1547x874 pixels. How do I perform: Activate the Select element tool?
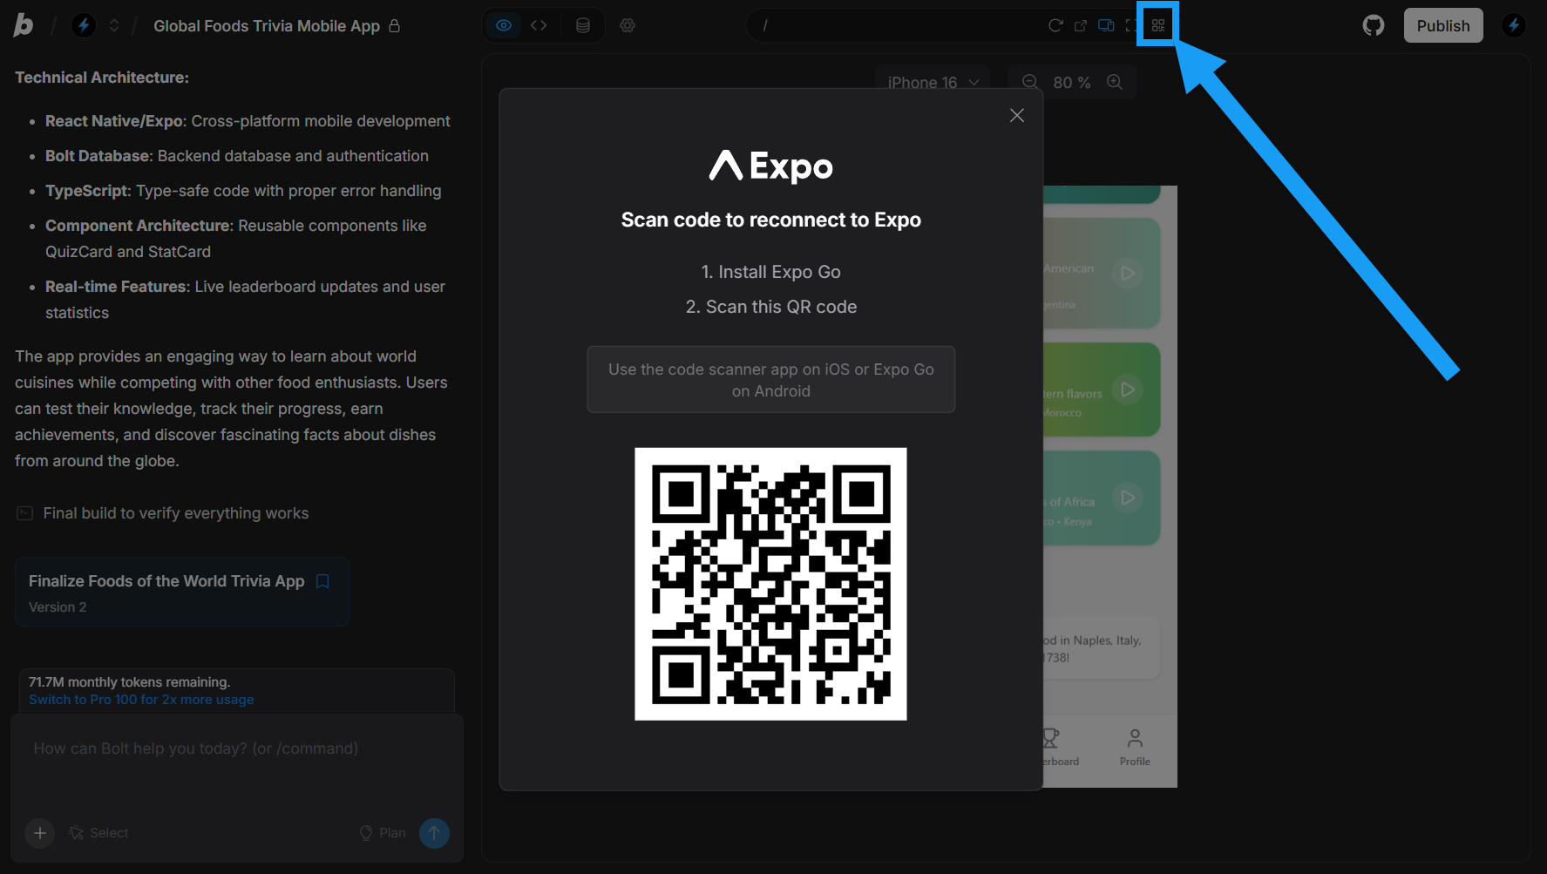point(98,833)
